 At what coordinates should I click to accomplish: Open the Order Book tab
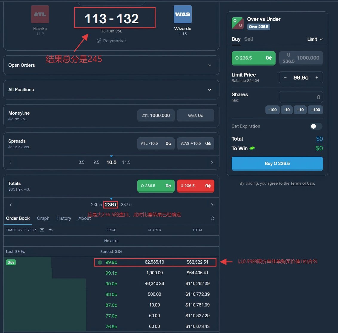click(x=18, y=218)
